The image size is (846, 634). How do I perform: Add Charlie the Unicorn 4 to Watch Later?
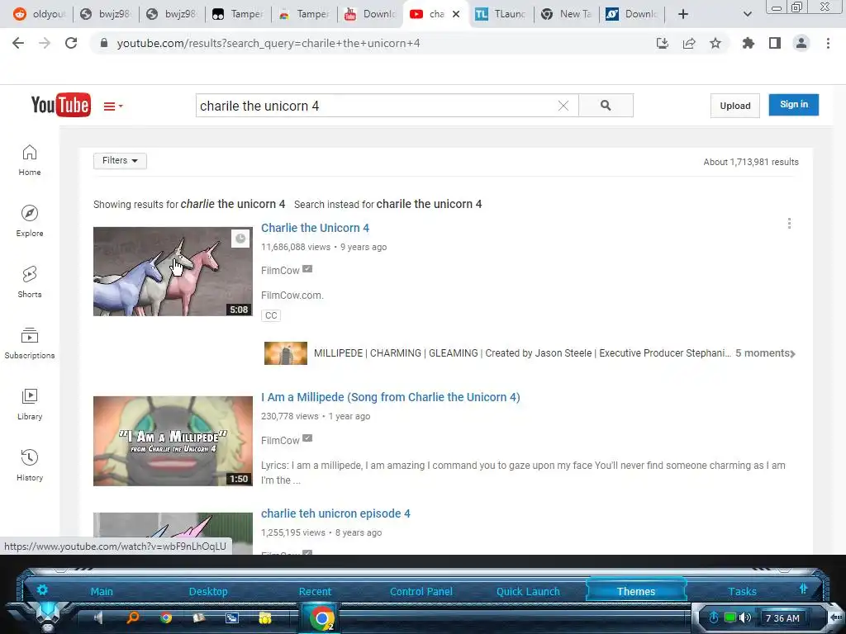[240, 239]
